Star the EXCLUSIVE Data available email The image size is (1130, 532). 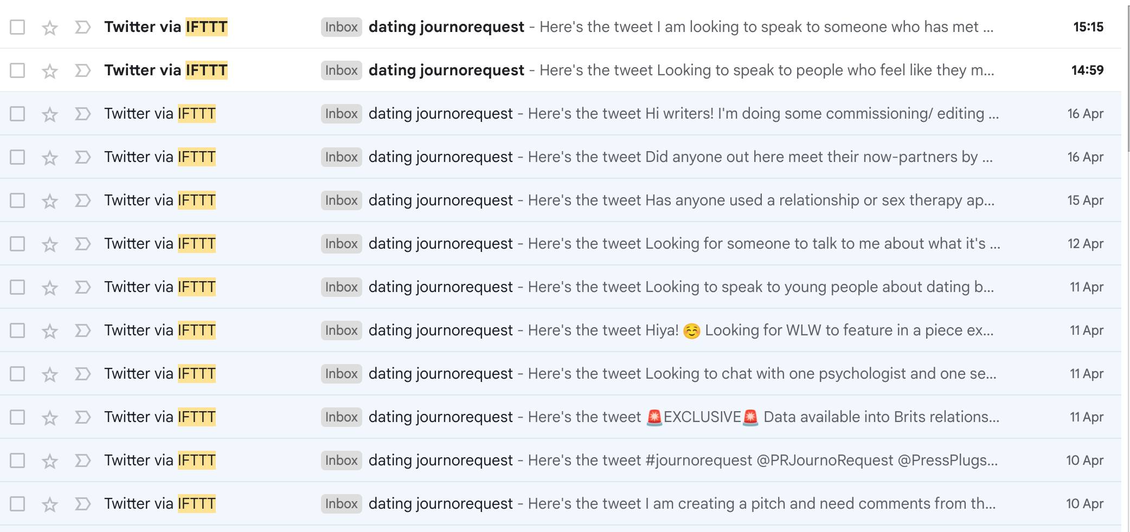(50, 417)
